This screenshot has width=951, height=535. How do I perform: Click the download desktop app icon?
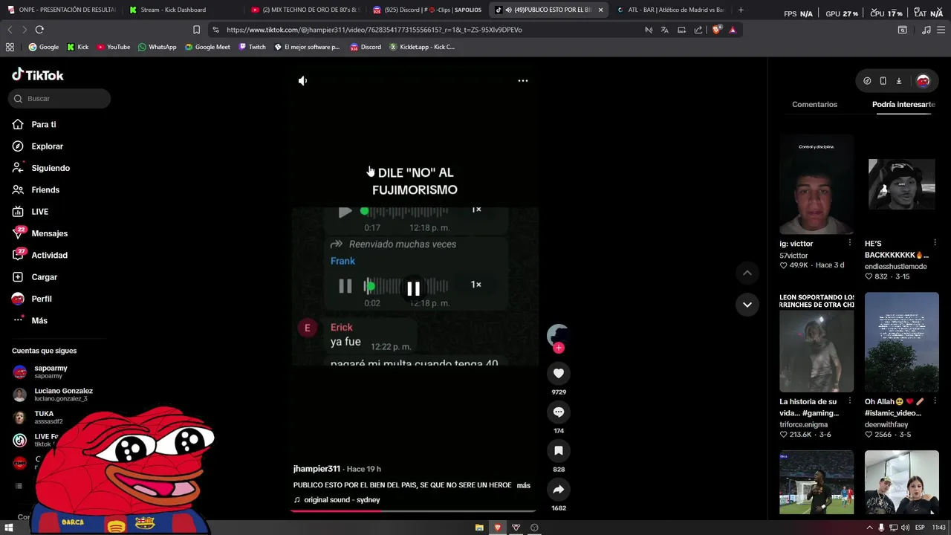click(898, 81)
